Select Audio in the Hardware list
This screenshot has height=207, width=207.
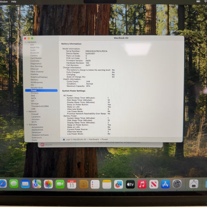(33, 50)
